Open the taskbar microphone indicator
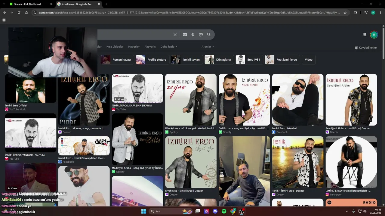 [353, 211]
